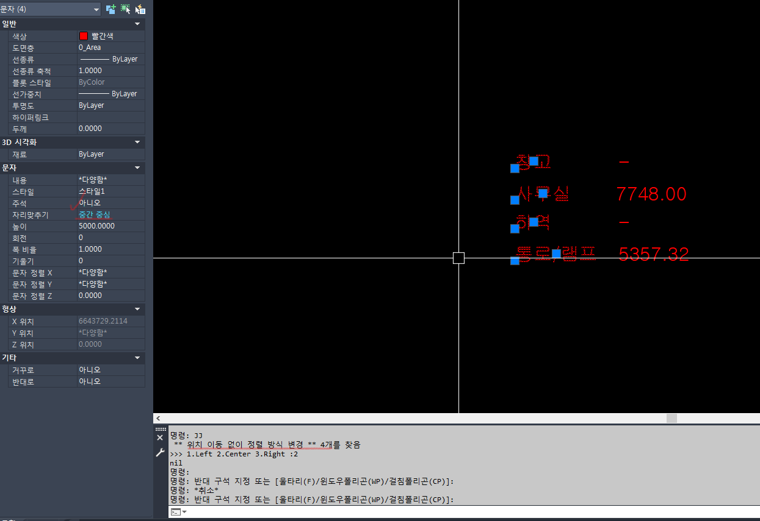Collapse the 3D 시각화 section

pos(137,142)
